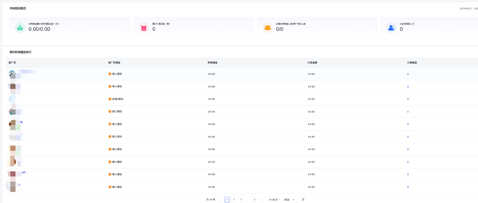Jump to page 6 in pagination
Screen dimensions: 478x203
254,200
